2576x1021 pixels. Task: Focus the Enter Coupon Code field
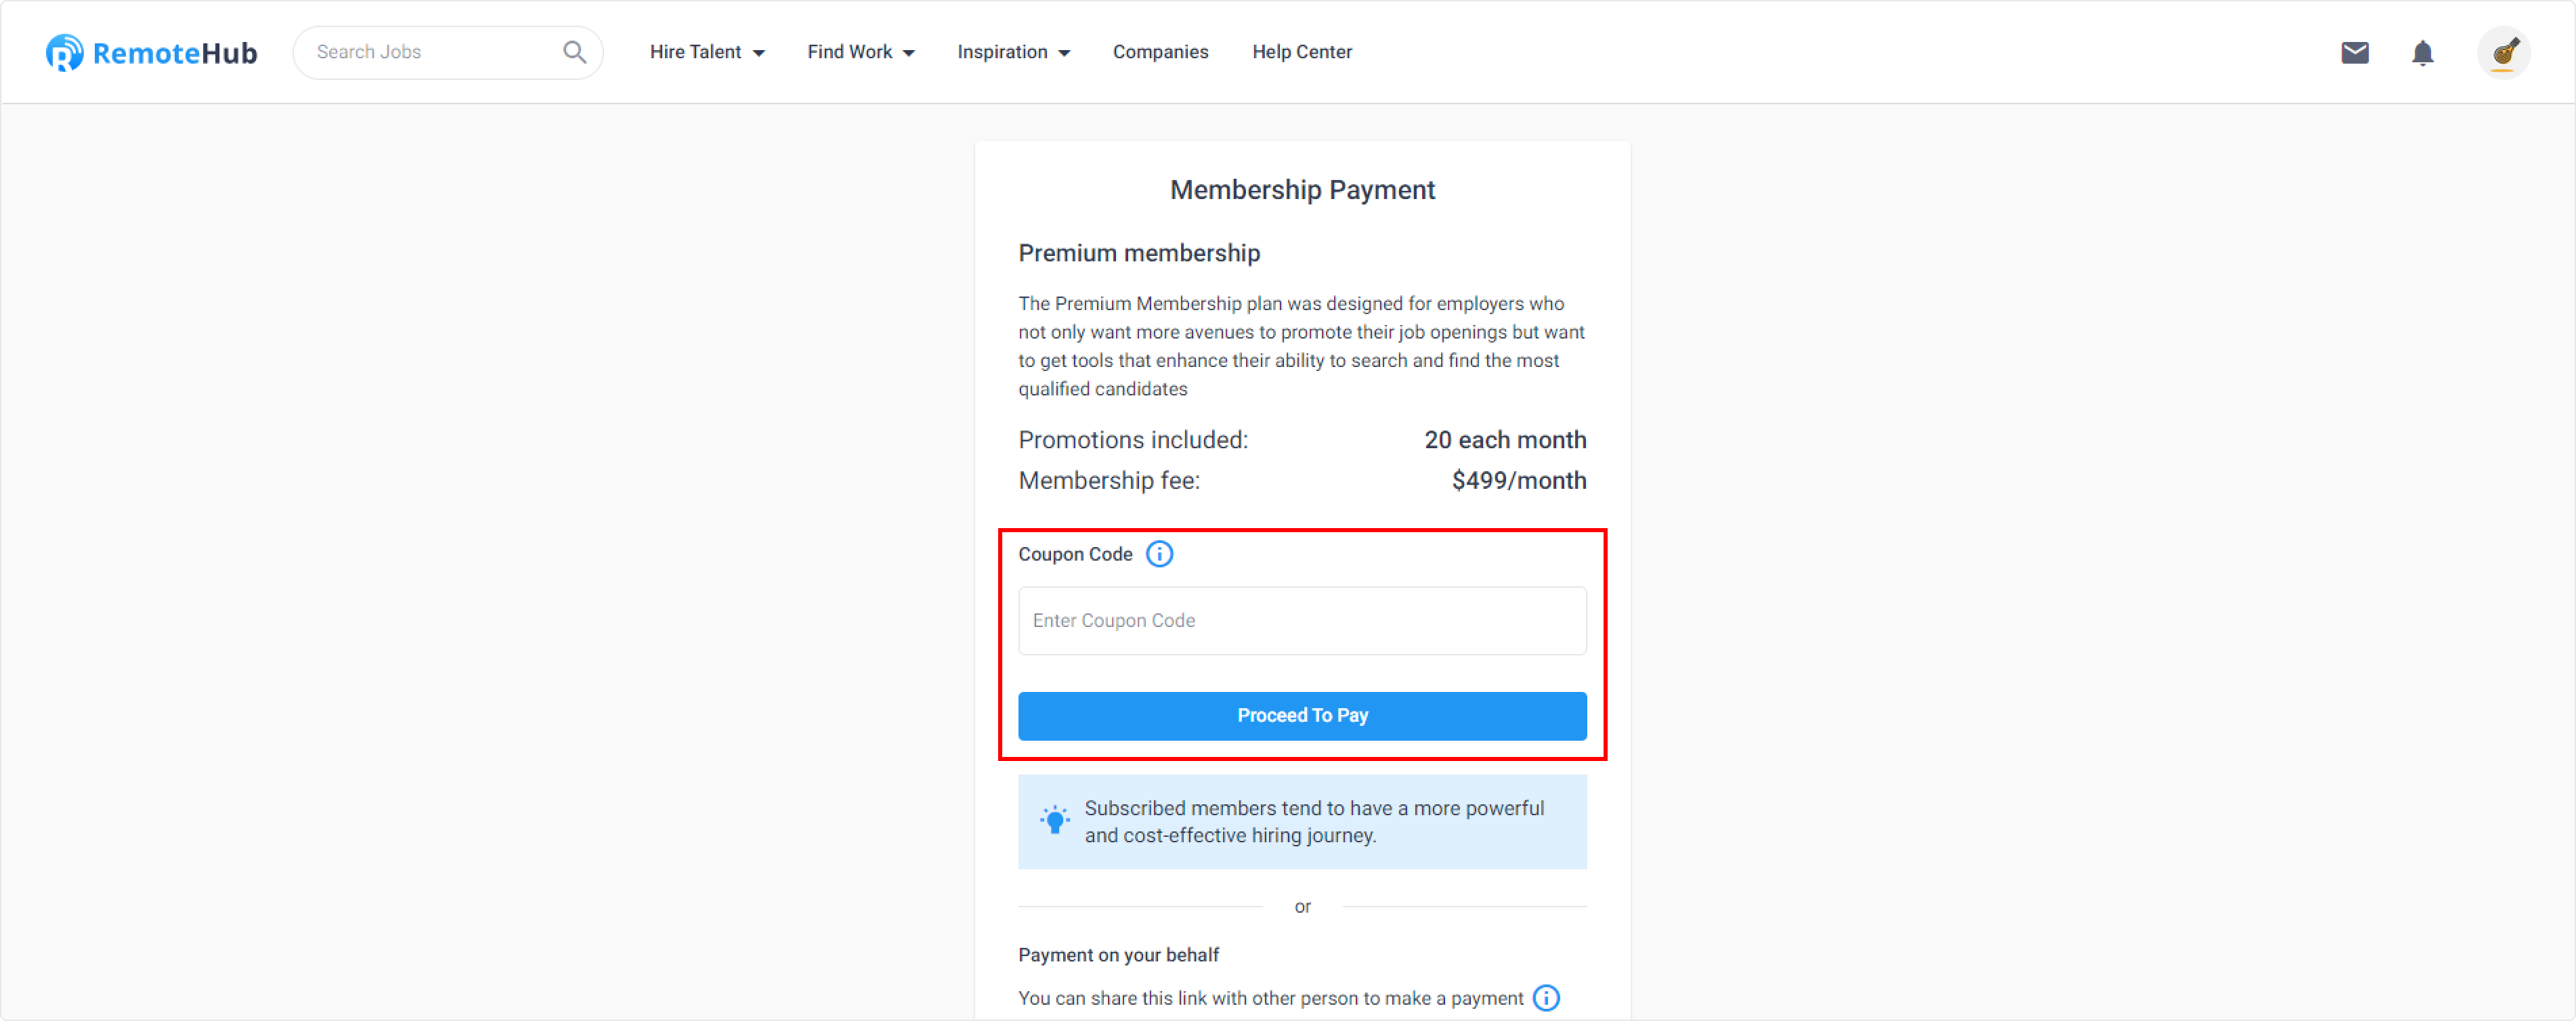click(1302, 621)
